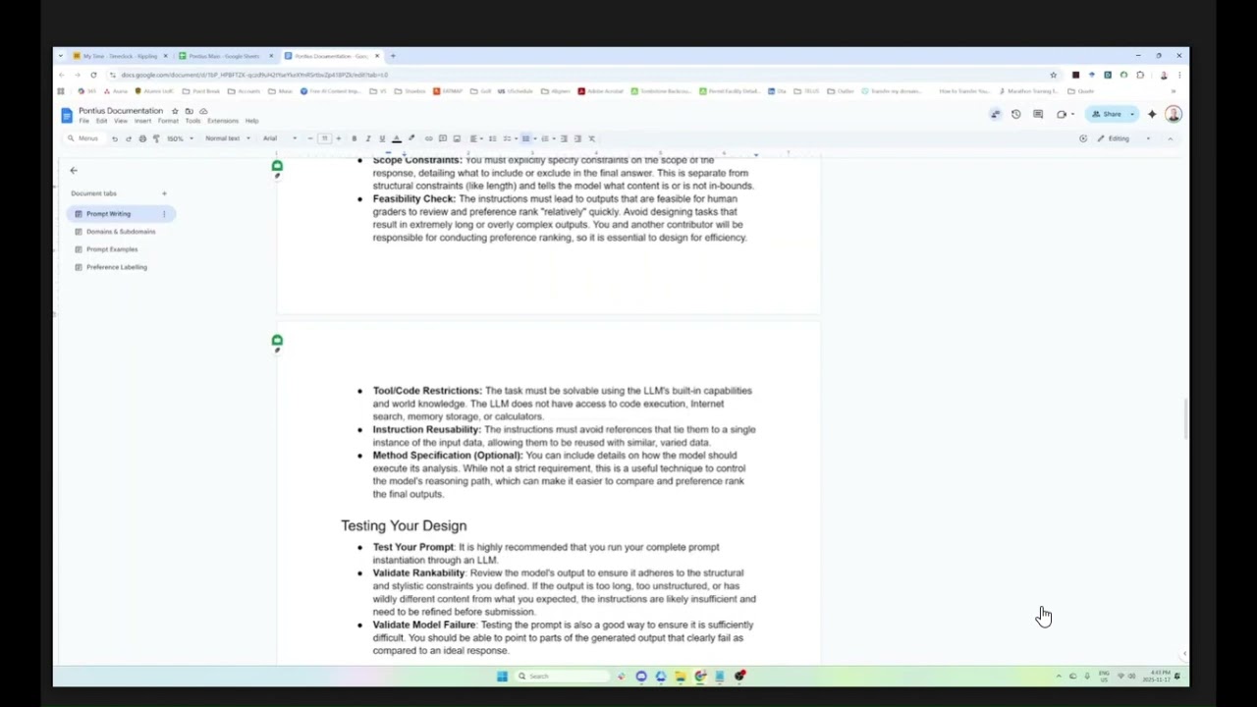This screenshot has width=1257, height=707.
Task: Open the Format menu
Action: tap(168, 121)
